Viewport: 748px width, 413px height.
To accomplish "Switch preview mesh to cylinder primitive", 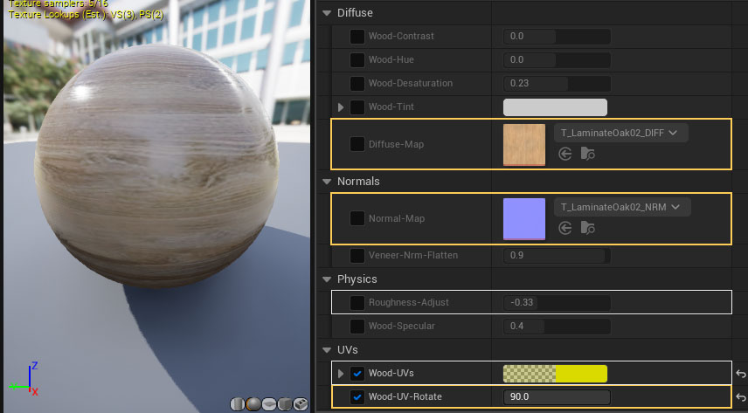I will tap(238, 404).
